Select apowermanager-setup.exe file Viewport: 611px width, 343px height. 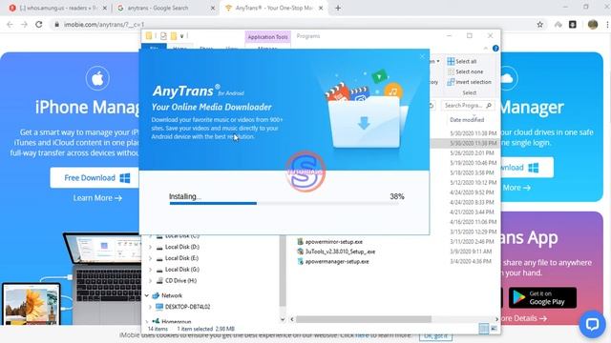337,262
